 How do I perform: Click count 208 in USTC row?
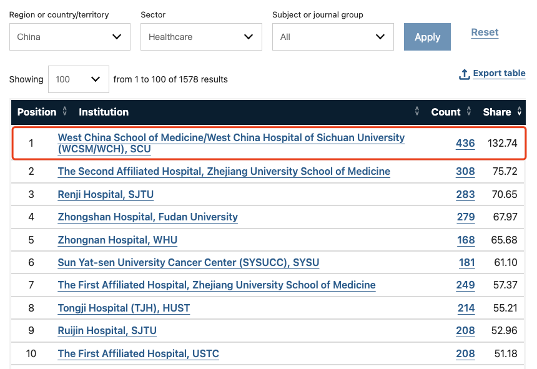465,353
